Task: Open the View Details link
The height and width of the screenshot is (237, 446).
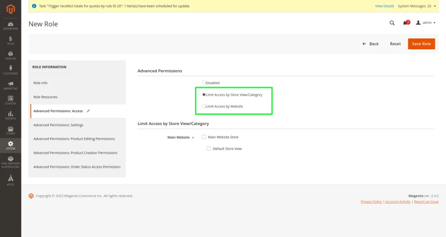Action: tap(385, 6)
